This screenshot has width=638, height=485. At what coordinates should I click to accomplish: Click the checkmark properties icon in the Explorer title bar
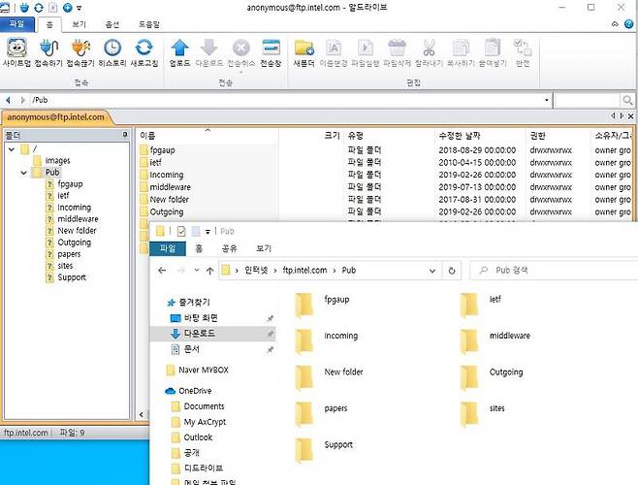[x=181, y=231]
